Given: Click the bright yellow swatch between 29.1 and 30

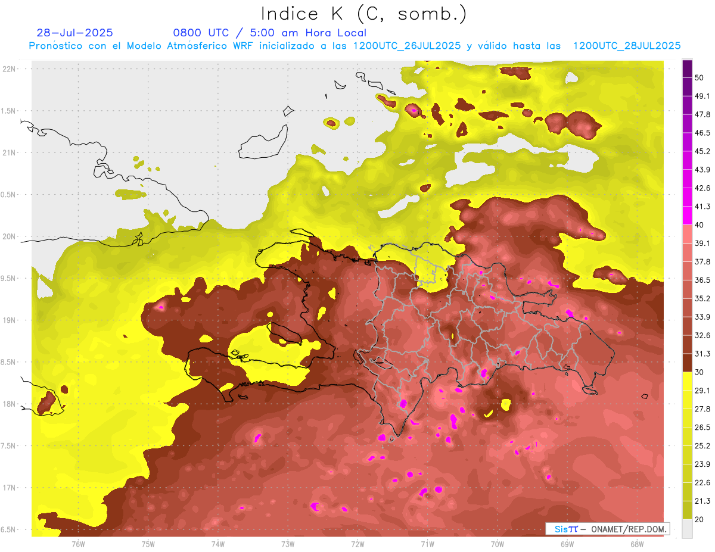Looking at the screenshot, I should (x=687, y=381).
